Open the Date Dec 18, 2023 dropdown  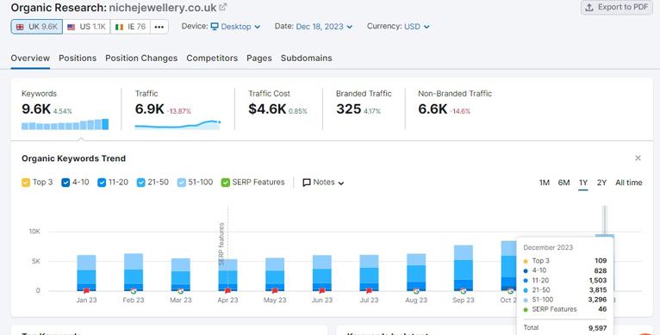click(324, 27)
